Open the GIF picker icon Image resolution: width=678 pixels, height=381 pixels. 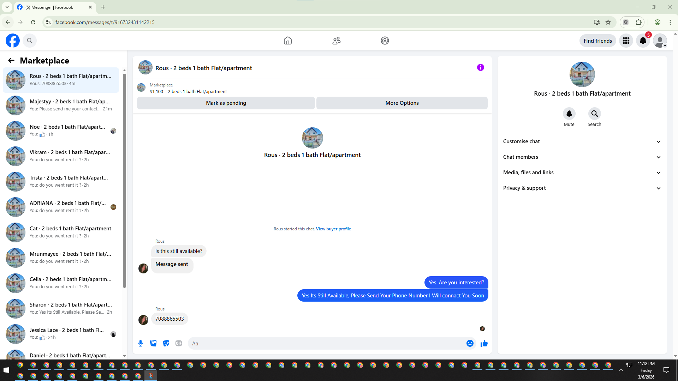(x=179, y=343)
